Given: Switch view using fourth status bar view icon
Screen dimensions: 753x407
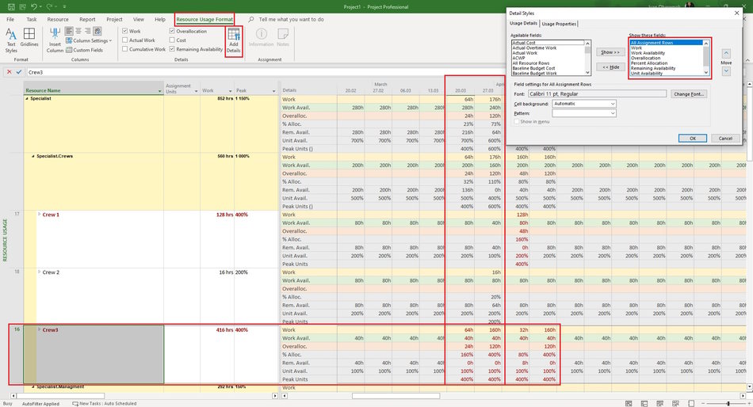Looking at the screenshot, I should click(675, 404).
